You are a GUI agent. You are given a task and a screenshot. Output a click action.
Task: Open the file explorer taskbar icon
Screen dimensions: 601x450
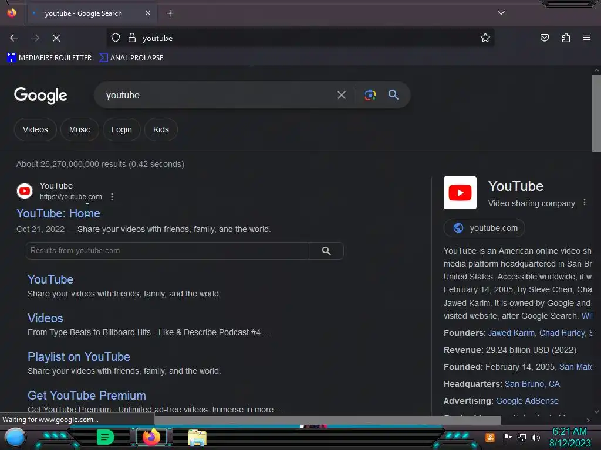click(197, 437)
